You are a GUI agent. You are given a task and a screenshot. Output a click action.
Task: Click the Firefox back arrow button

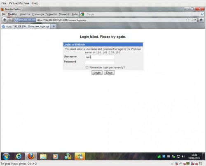point(5,20)
